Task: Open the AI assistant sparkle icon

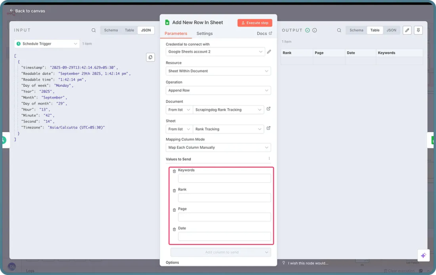Action: point(423,255)
